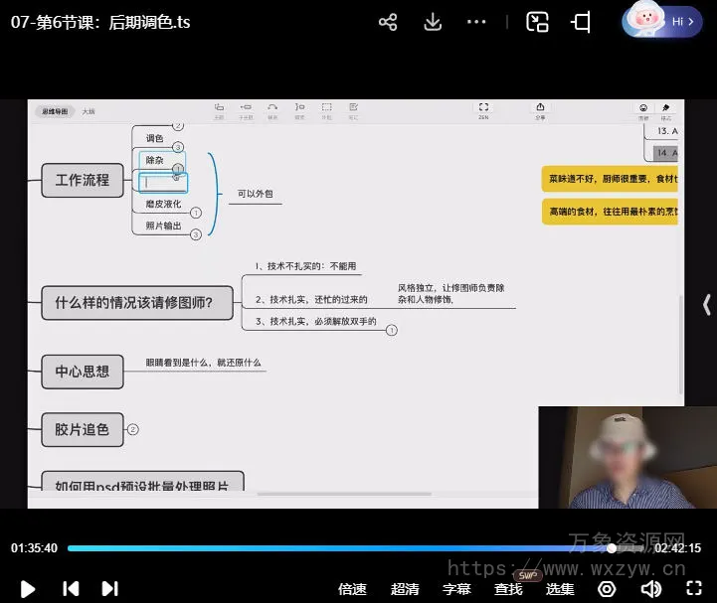Click the webcam presenter thumbnail

coord(611,457)
